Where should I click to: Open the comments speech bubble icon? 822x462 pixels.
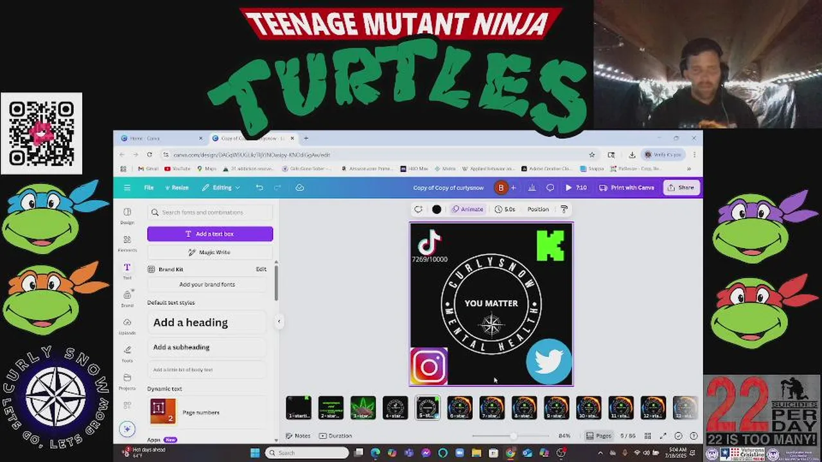550,187
